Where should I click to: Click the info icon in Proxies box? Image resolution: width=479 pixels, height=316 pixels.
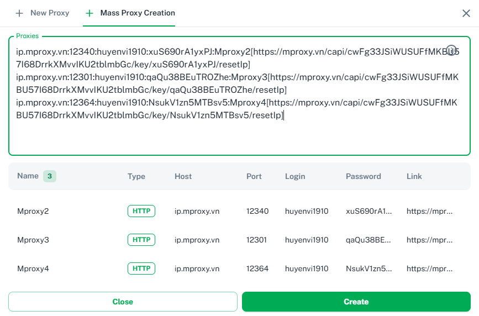pos(451,50)
